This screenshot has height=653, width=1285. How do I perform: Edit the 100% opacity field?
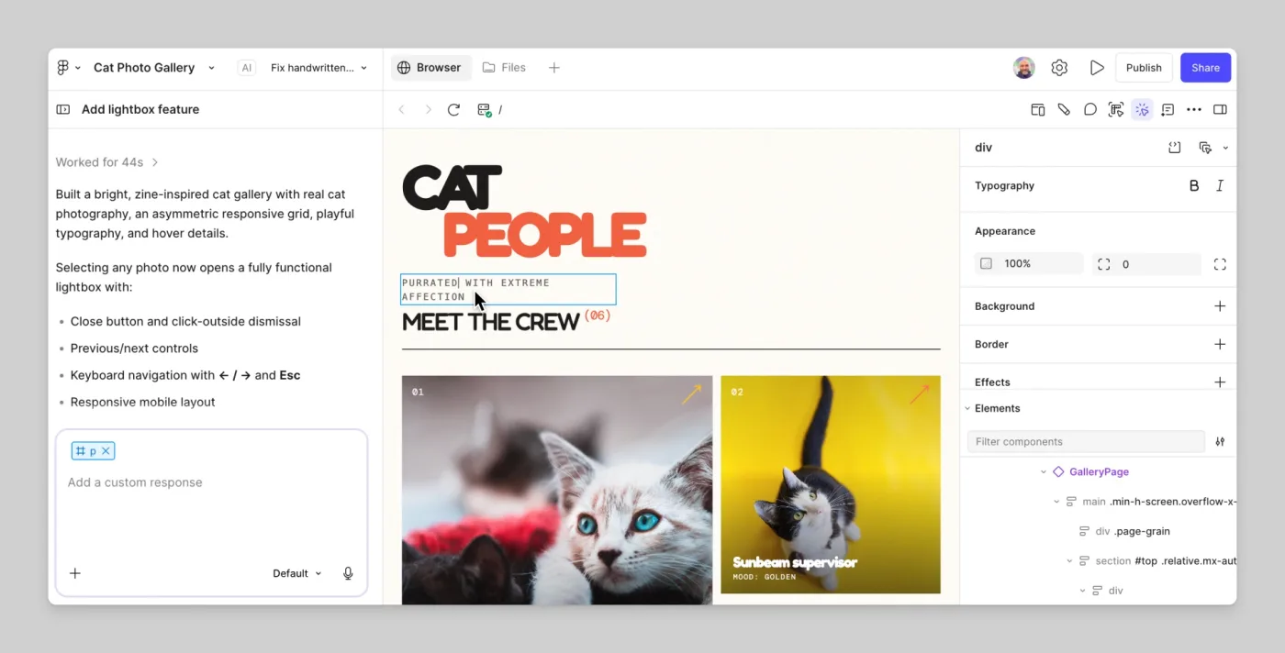(1029, 264)
